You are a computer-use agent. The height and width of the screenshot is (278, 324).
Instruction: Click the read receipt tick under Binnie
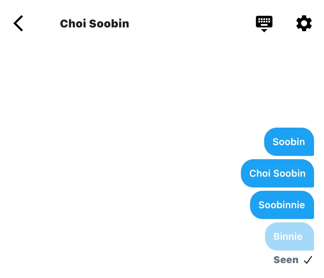[x=308, y=260]
